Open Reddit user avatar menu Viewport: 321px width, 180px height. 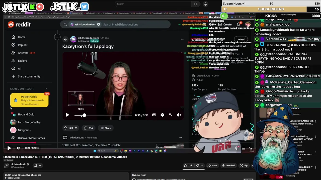(x=248, y=24)
